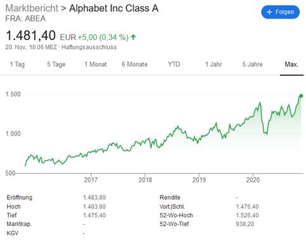Screen dimensions: 306x240
Task: Click the plus icon in Folgen button
Action: 269,12
